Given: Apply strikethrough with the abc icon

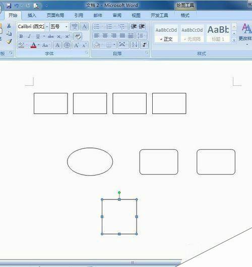Looking at the screenshot, I should coord(51,36).
